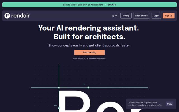Click the square handle at guide line intersection
Image resolution: width=179 pixels, height=112 pixels.
point(59,88)
